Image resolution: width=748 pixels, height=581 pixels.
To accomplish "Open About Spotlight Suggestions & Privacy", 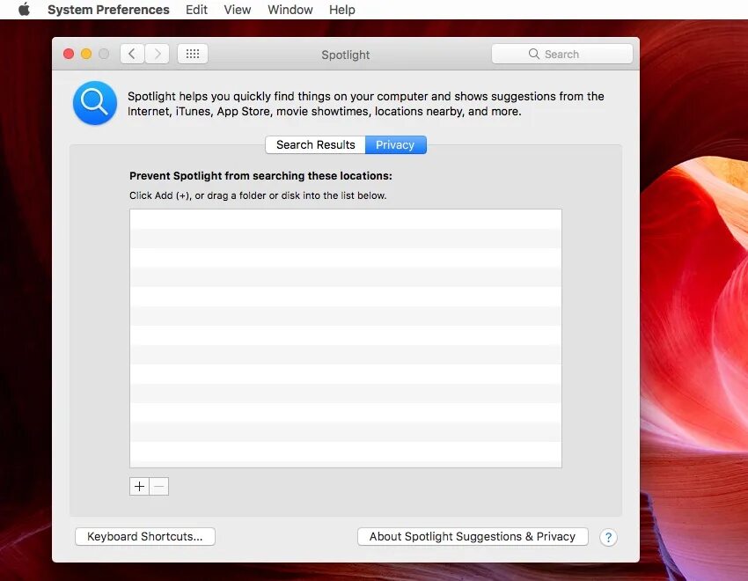I will [473, 537].
